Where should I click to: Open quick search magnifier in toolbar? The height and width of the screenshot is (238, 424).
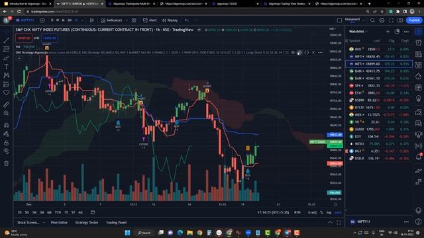(372, 20)
